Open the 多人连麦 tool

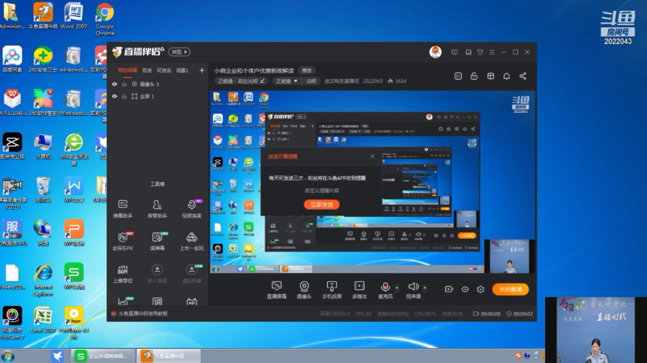pyautogui.click(x=156, y=273)
